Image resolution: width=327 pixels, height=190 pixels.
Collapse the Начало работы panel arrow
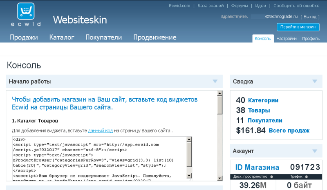[215, 82]
